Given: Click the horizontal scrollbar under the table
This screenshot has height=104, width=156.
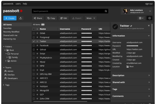Looking at the screenshot, I should 60,101.
